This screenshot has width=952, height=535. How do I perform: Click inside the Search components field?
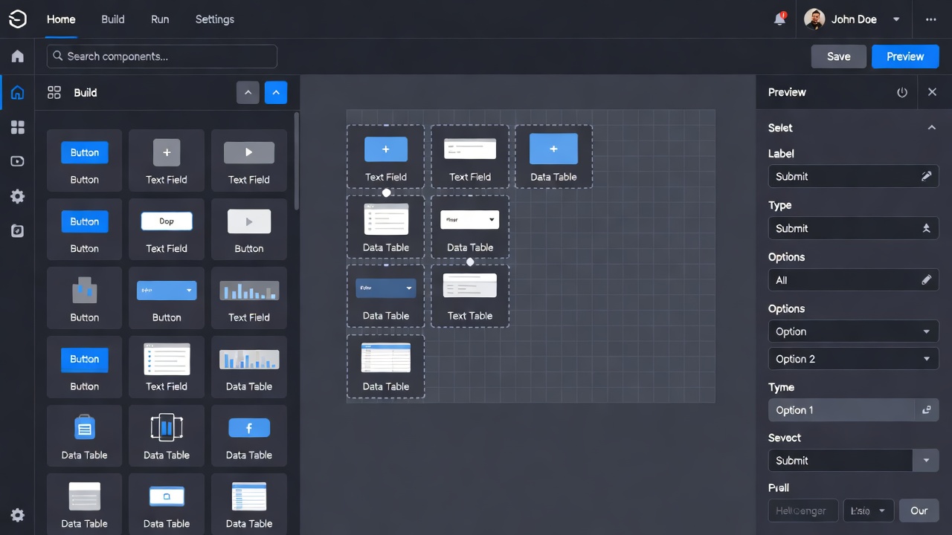[161, 56]
